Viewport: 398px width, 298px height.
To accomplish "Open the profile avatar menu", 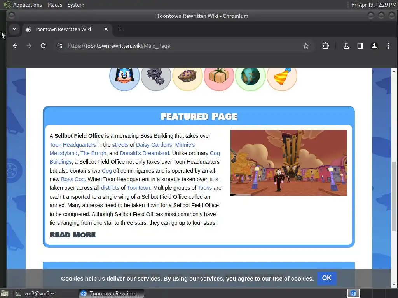I will tap(374, 46).
